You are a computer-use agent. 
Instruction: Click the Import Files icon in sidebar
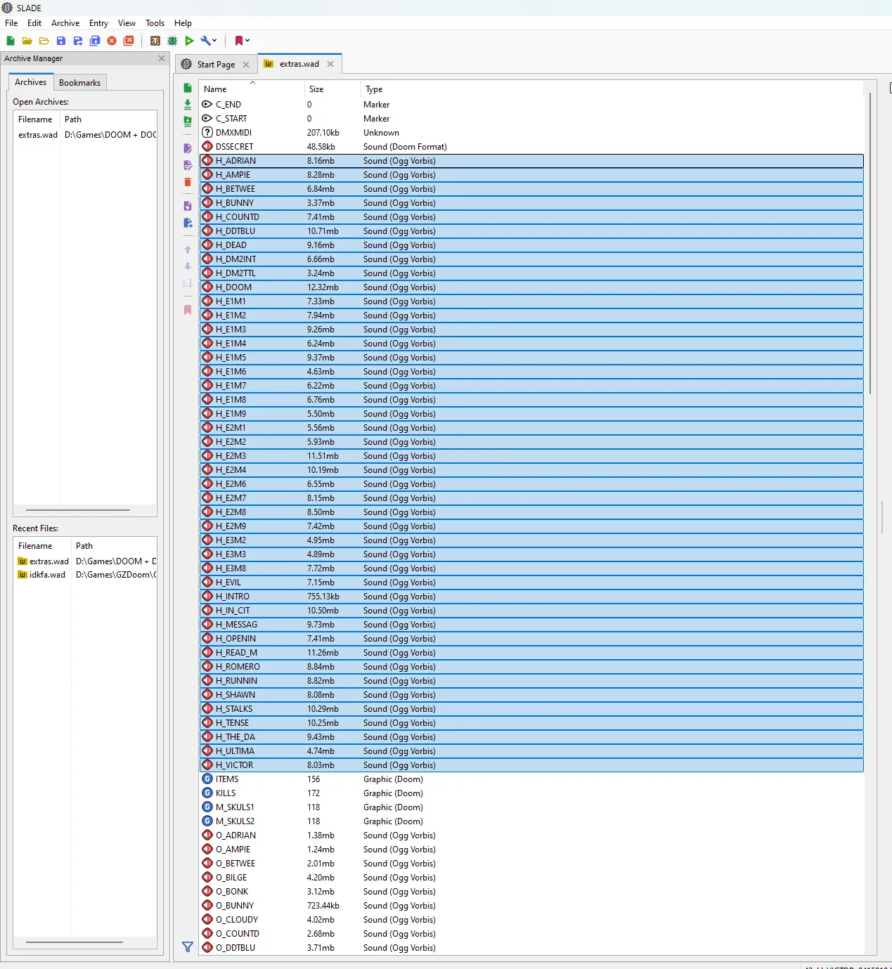(x=188, y=105)
